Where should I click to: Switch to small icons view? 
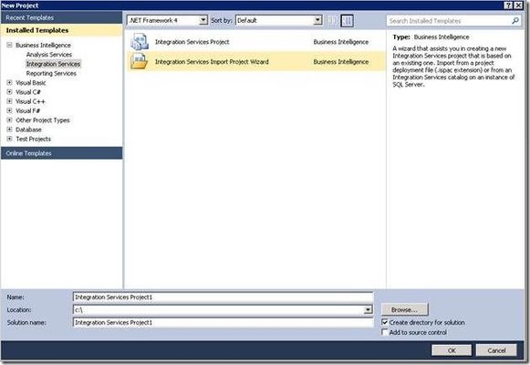pos(332,21)
